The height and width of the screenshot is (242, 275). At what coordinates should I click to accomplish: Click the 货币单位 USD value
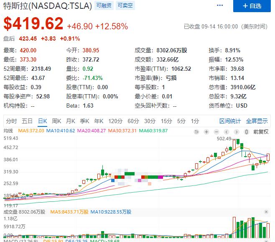coord(242,106)
